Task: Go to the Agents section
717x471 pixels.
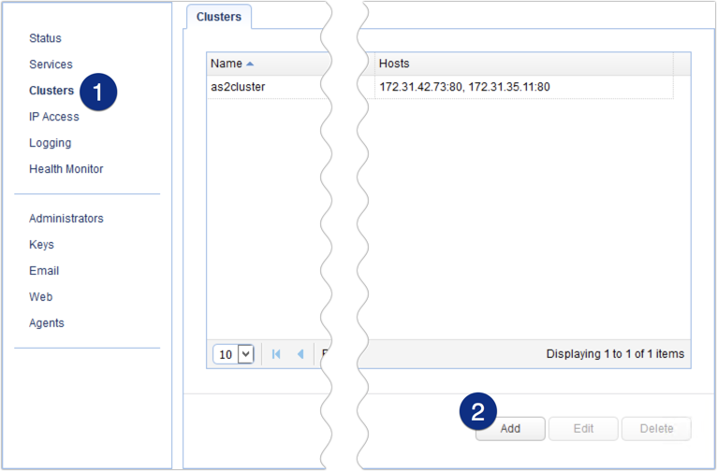Action: [x=47, y=323]
